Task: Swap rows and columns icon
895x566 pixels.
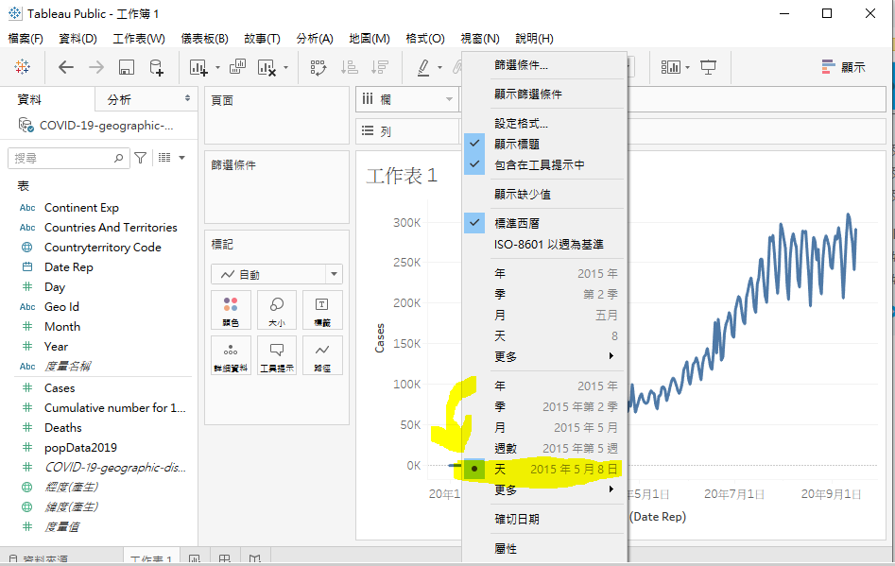Action: tap(318, 67)
